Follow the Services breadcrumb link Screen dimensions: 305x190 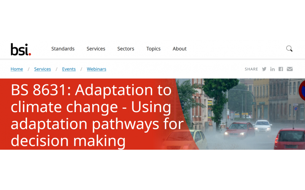click(x=42, y=69)
